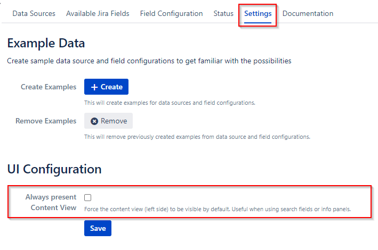378x250 pixels.
Task: Click the help text under Remove button
Action: [197, 137]
